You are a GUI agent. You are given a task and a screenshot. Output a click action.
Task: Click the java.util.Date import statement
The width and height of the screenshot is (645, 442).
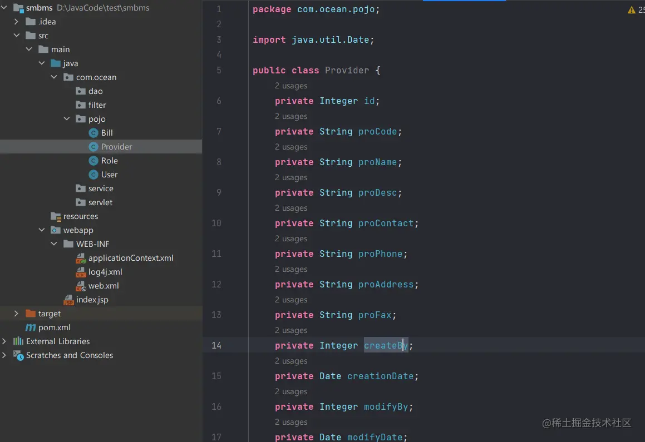(313, 40)
